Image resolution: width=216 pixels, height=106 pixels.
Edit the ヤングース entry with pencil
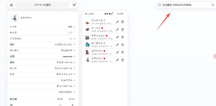(117, 22)
